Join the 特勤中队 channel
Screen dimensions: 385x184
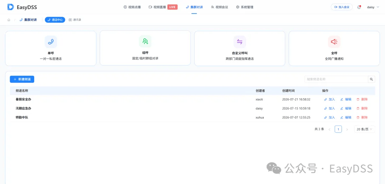click(329, 117)
